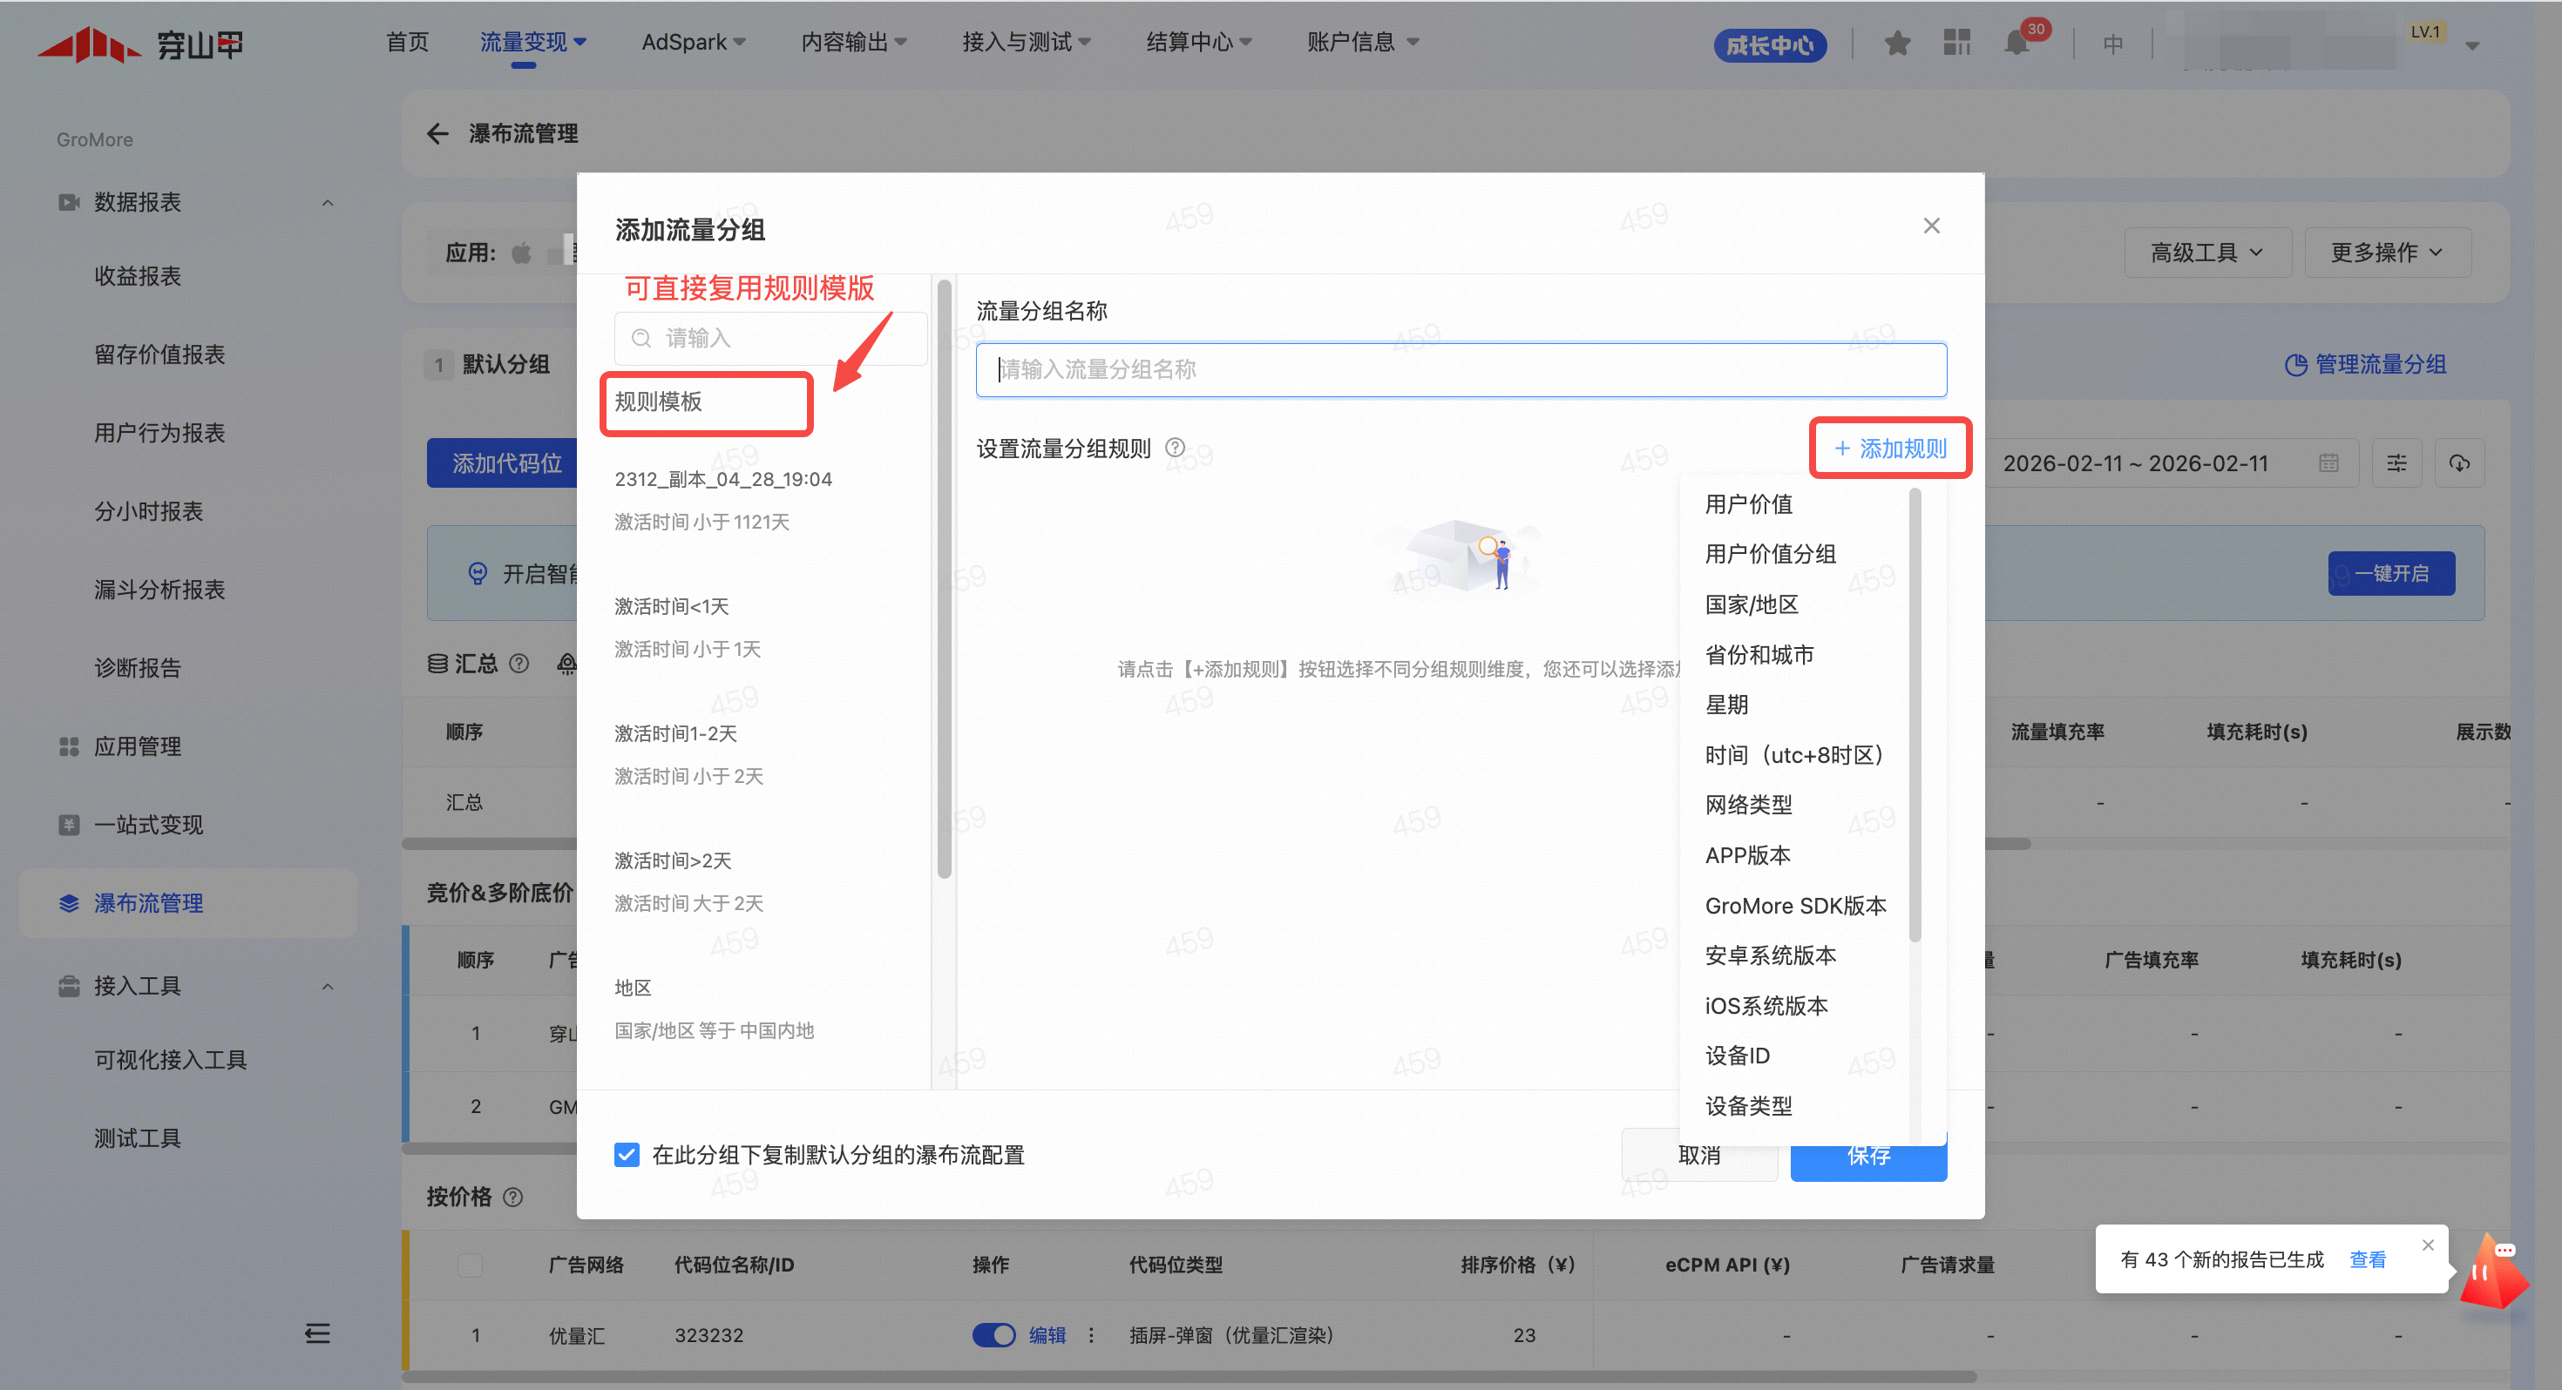Image resolution: width=2562 pixels, height=1390 pixels.
Task: Collapse sidebar with bottom menu icon
Action: coord(317,1333)
